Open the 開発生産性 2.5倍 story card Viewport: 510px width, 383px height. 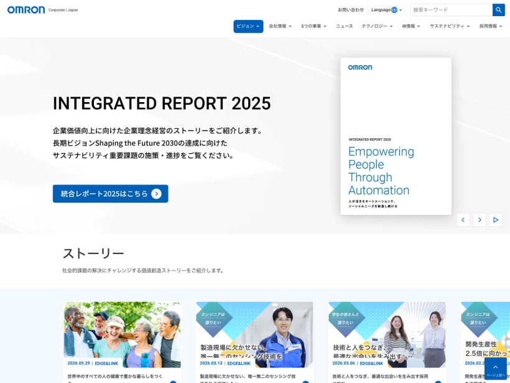click(x=485, y=342)
